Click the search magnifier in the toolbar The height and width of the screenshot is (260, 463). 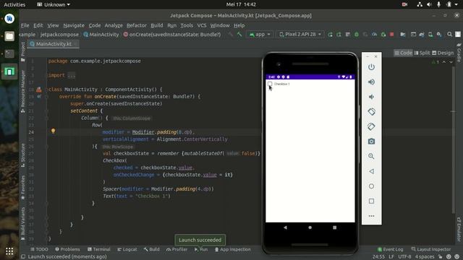(449, 35)
